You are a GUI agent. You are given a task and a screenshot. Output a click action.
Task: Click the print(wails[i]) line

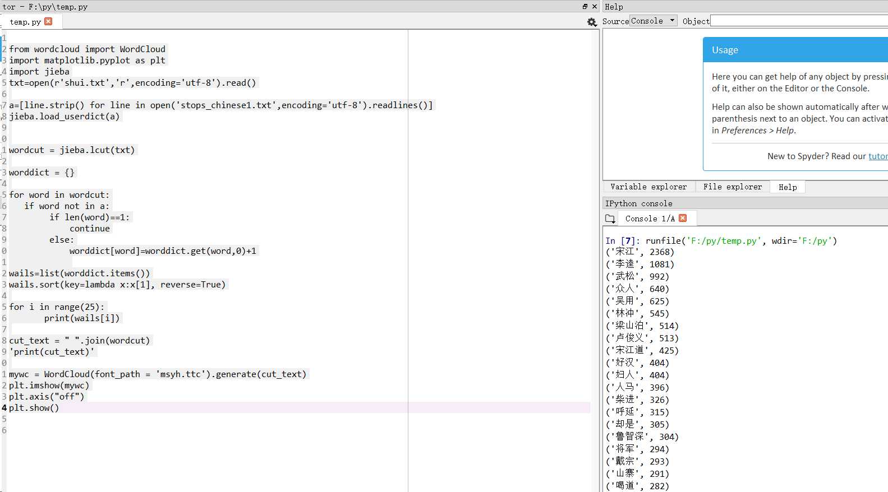[x=82, y=318]
